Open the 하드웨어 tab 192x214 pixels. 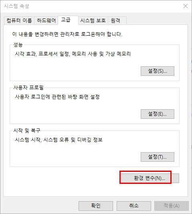pos(46,20)
